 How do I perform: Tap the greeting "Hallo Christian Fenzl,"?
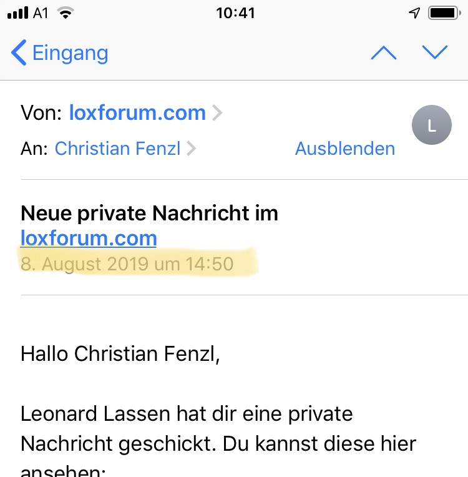click(x=120, y=353)
